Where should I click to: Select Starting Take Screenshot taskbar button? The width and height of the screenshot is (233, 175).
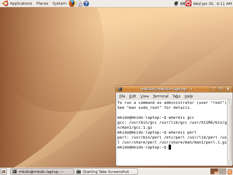coord(106,171)
